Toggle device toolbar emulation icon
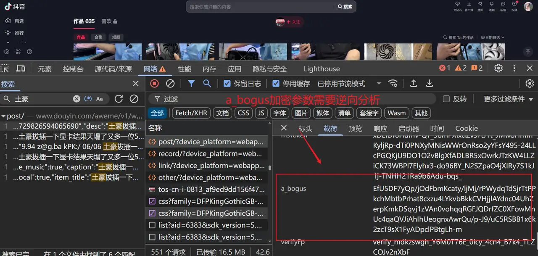The height and width of the screenshot is (256, 538). click(20, 69)
